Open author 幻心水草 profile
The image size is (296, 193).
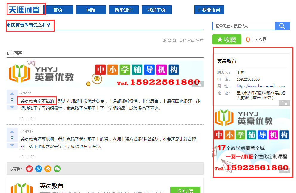[x=187, y=40]
